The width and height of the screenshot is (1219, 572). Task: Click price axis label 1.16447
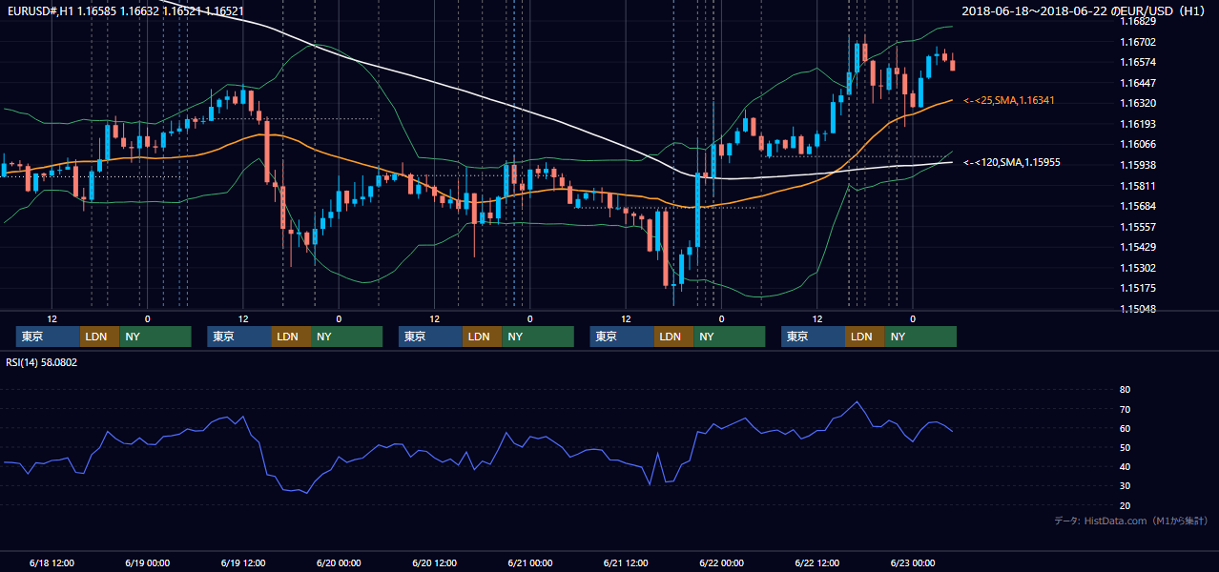click(1137, 83)
